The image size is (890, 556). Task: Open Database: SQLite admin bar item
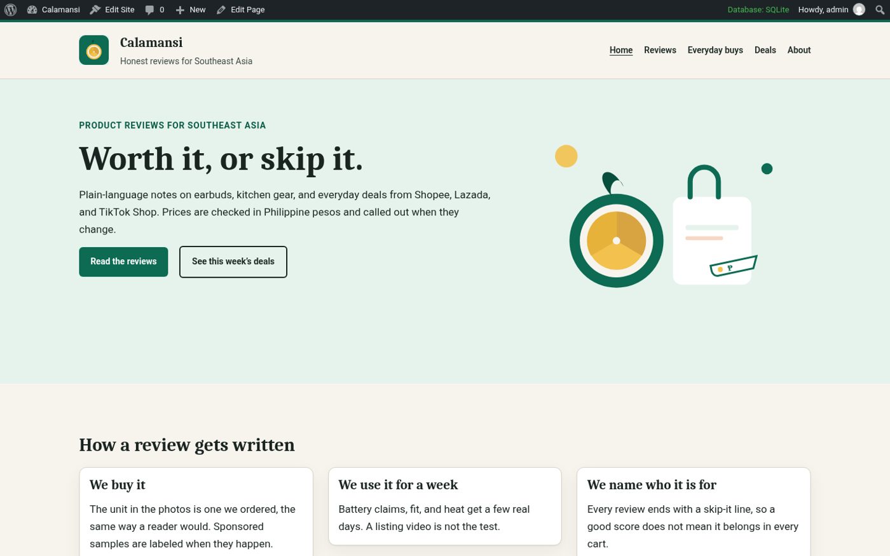(x=758, y=10)
